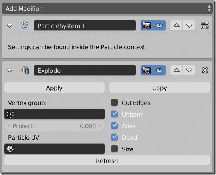Enable the Size checkbox

pos(114,149)
